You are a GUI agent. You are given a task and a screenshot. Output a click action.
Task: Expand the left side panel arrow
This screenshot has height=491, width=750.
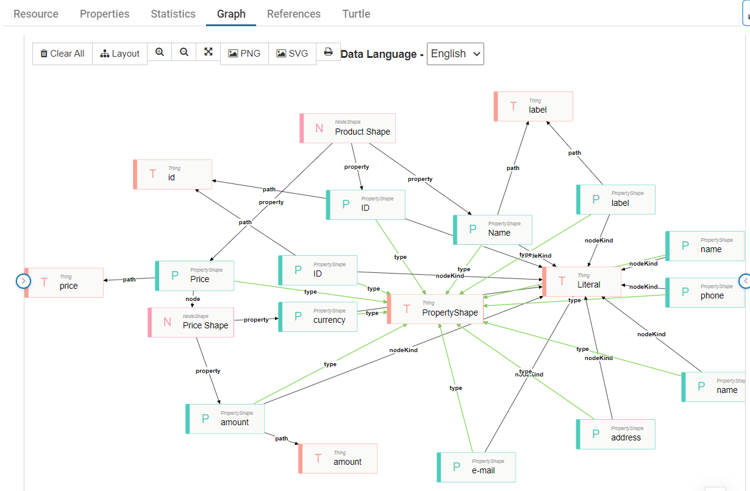click(23, 281)
